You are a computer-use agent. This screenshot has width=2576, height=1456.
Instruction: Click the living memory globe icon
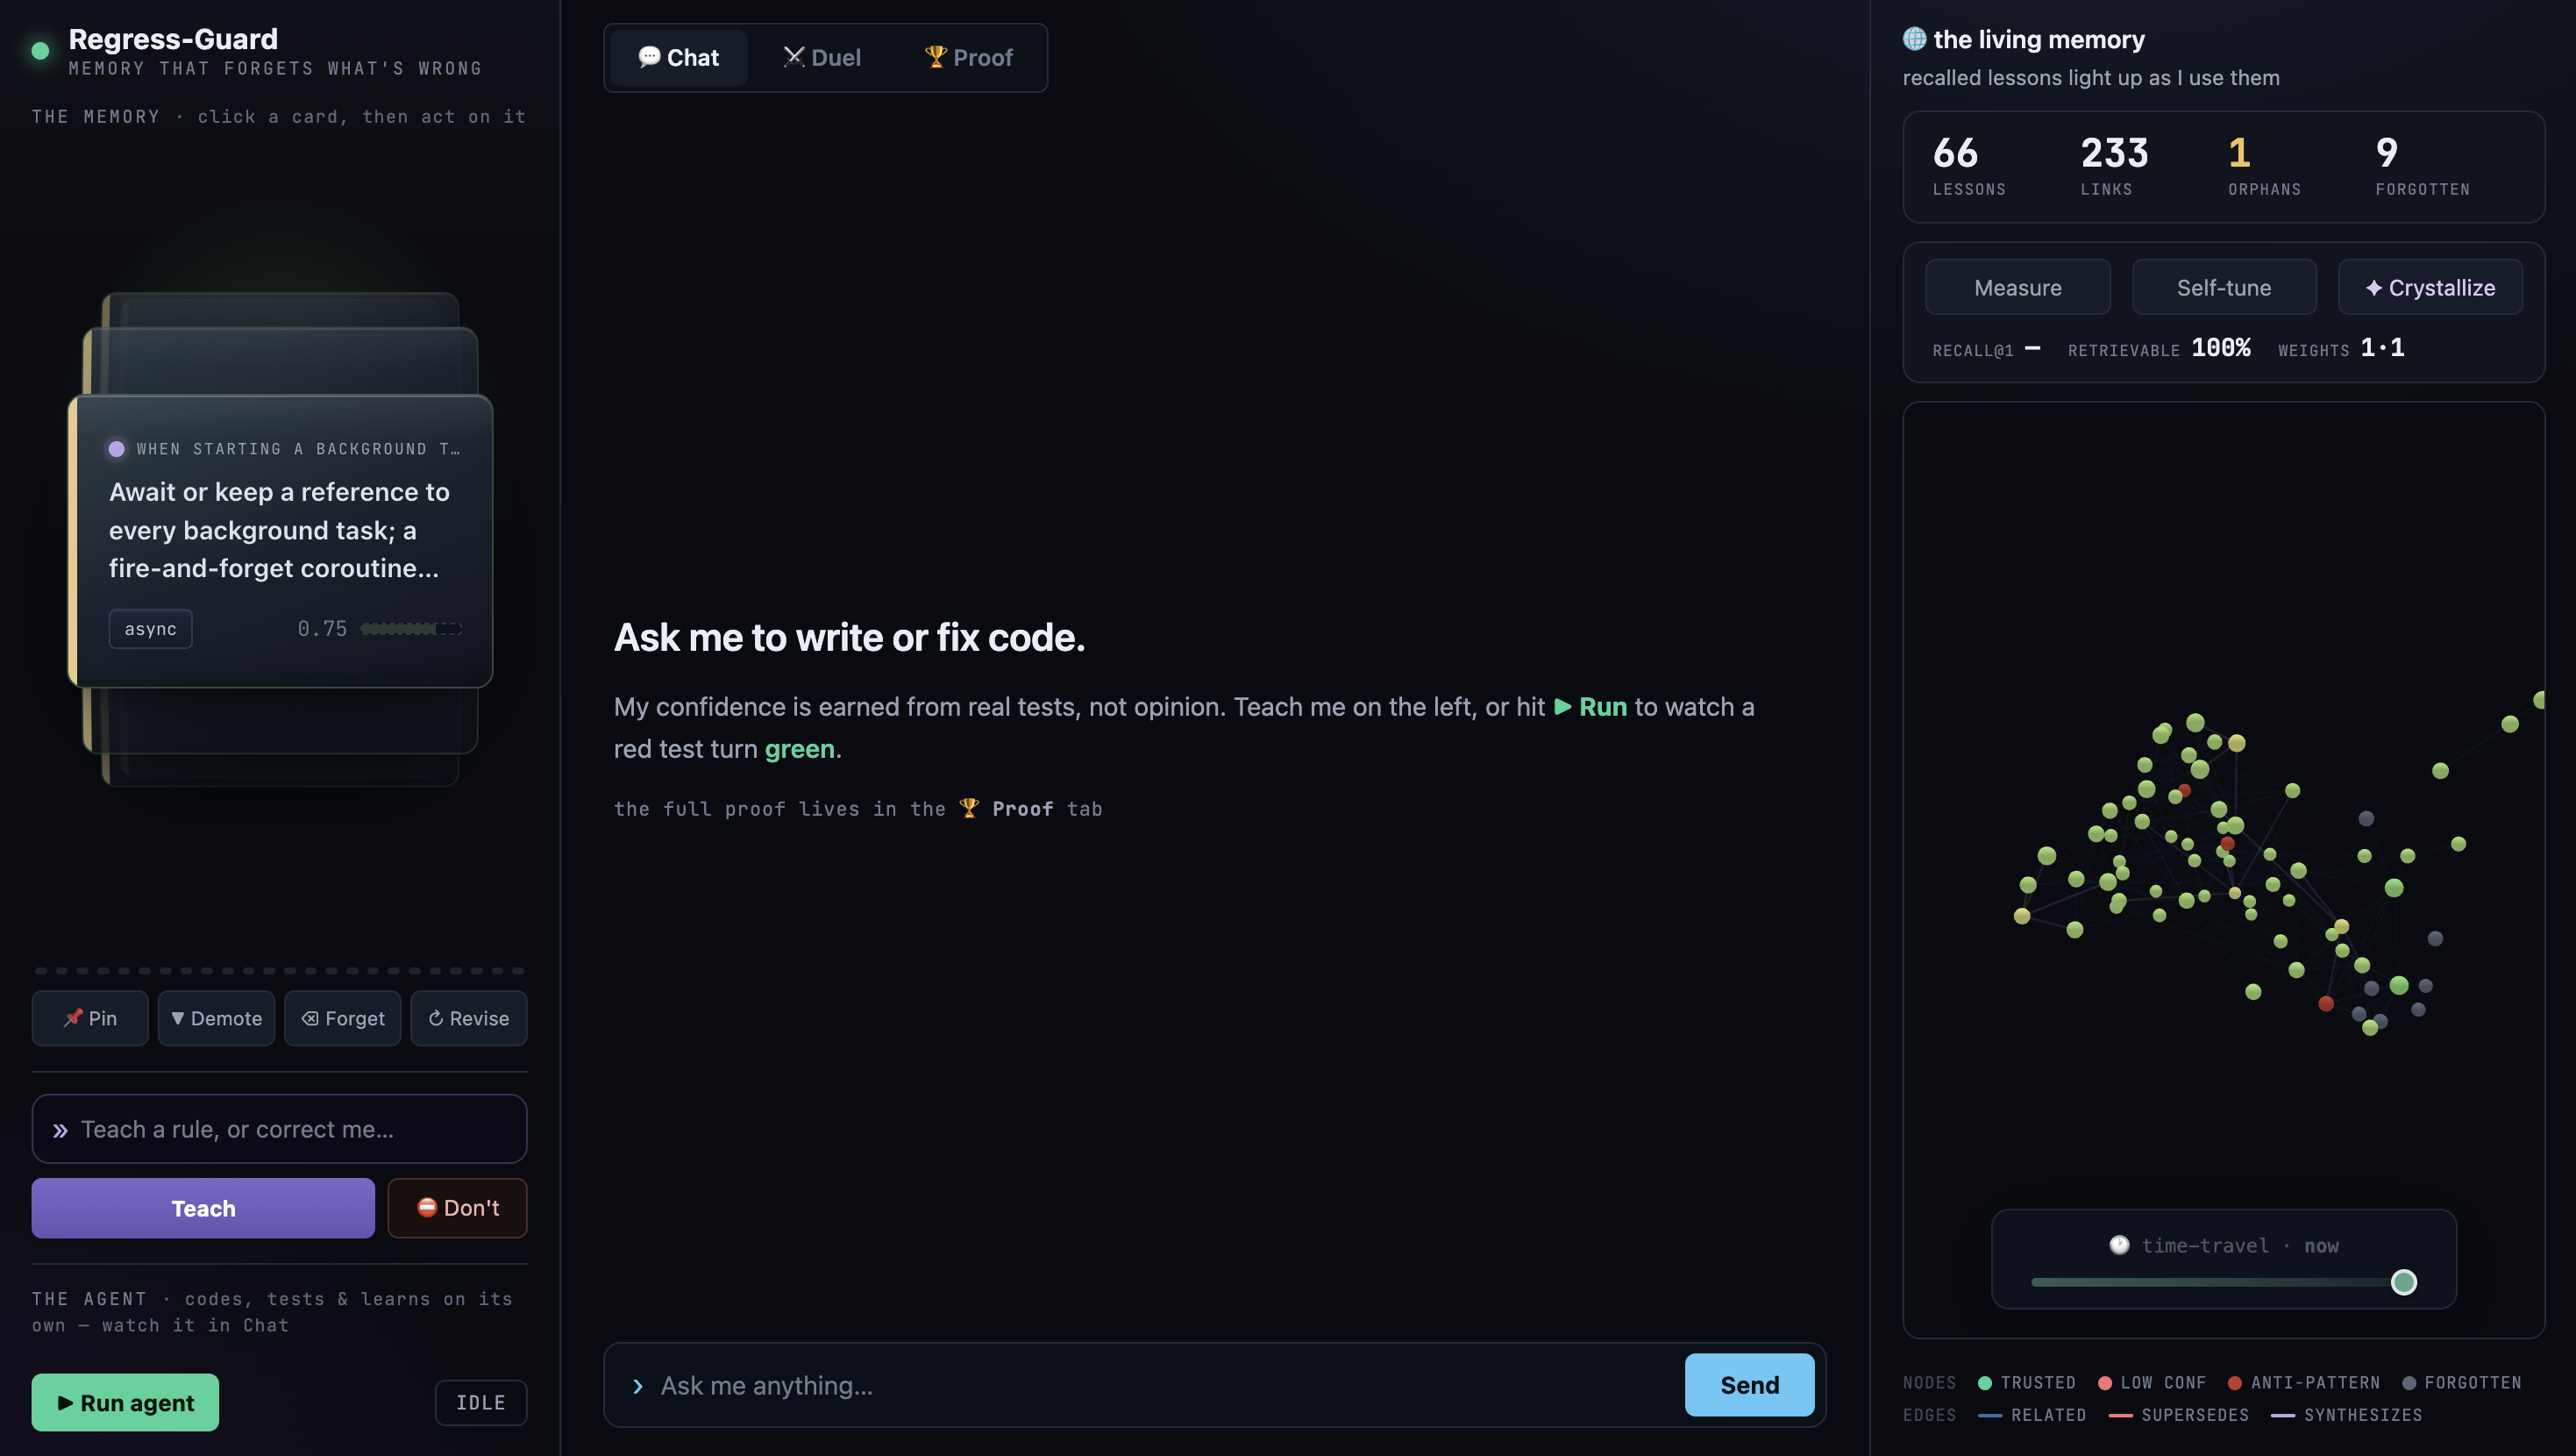click(x=1914, y=39)
